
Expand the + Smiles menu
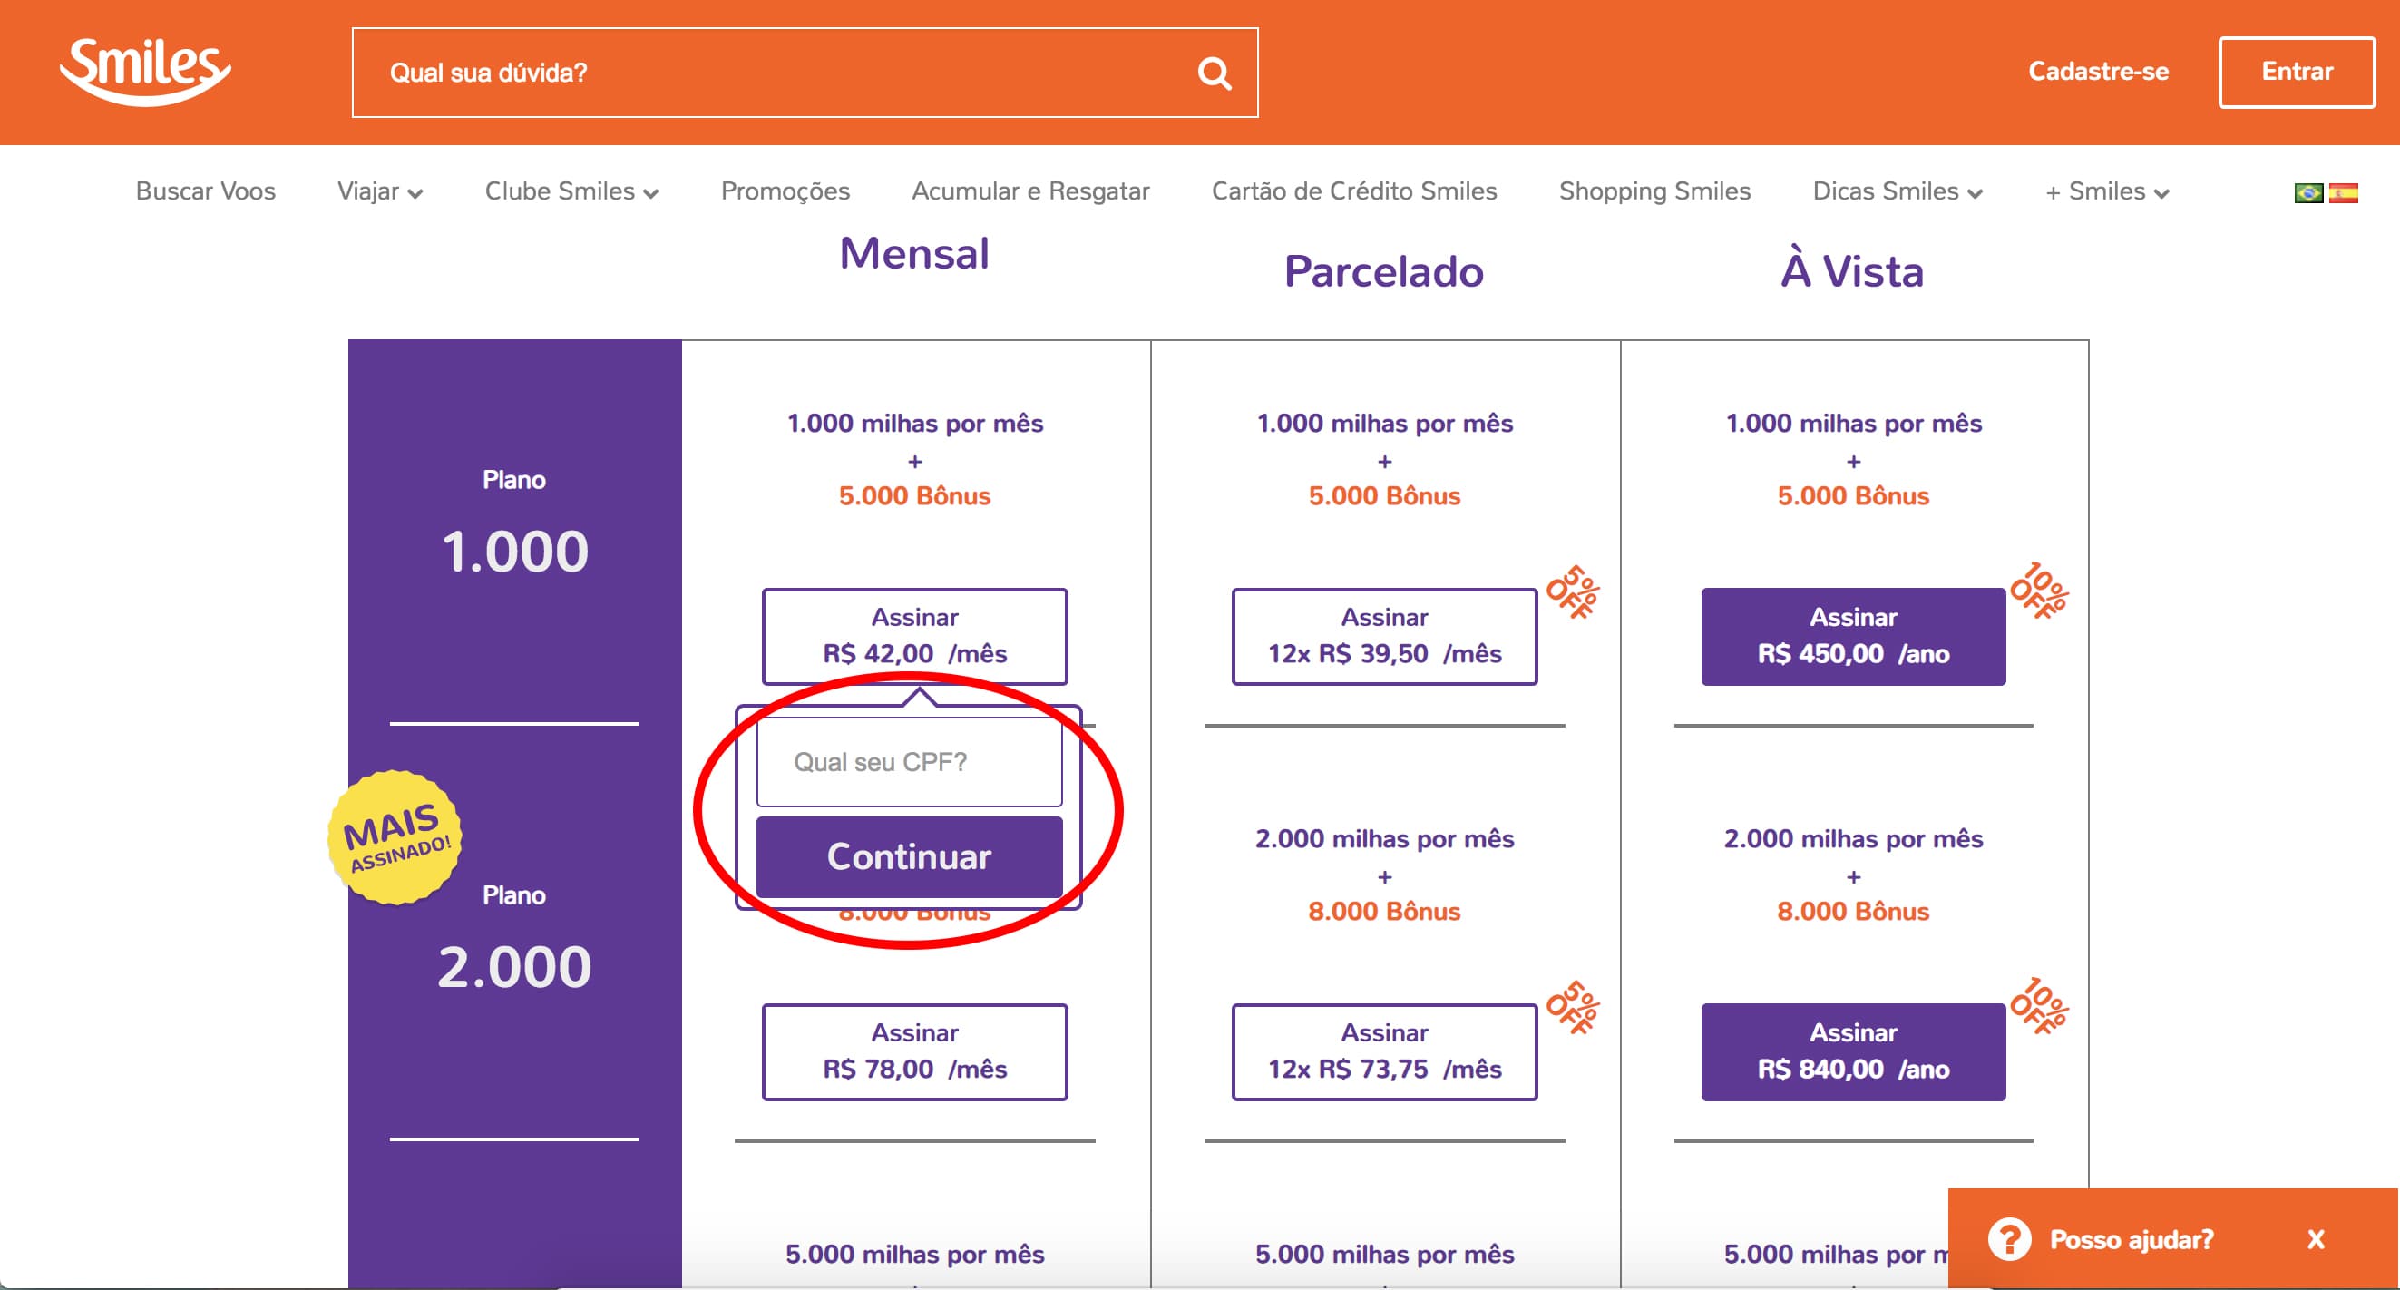click(2107, 191)
